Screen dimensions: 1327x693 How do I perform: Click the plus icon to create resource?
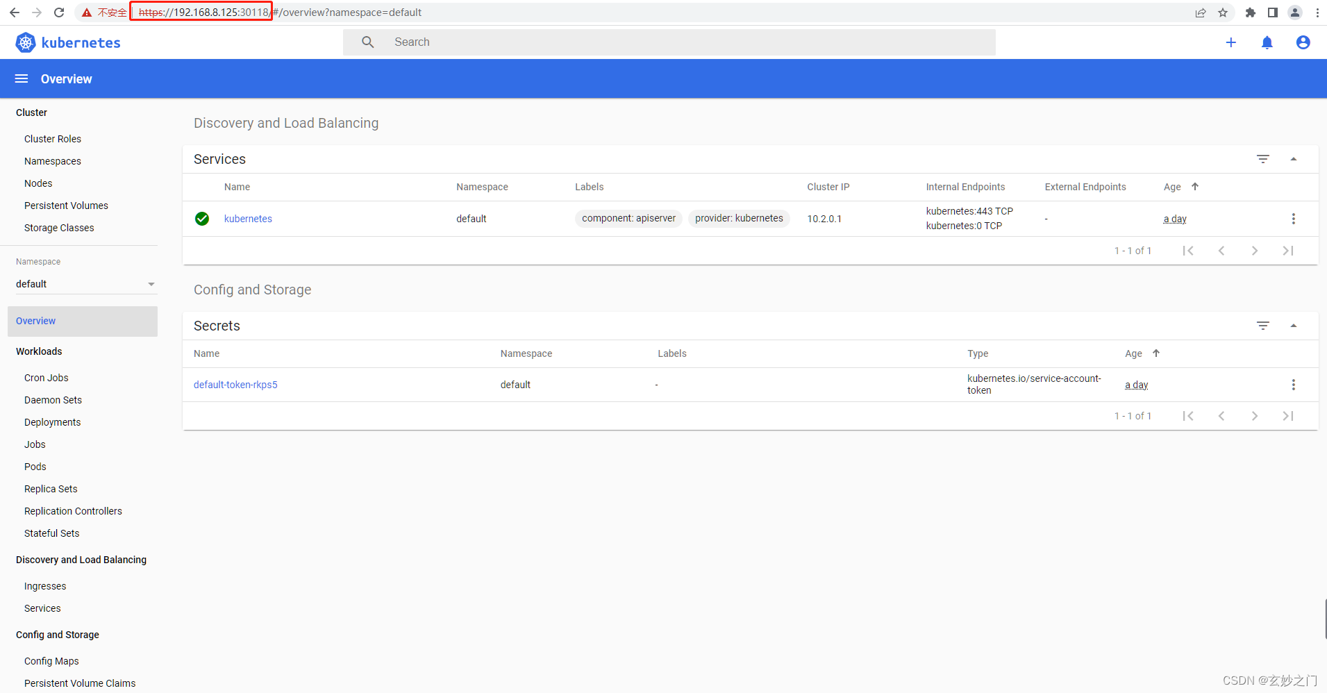point(1231,42)
